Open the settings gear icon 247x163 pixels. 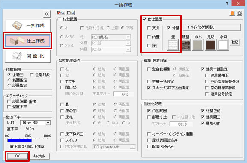pyautogui.click(x=240, y=13)
